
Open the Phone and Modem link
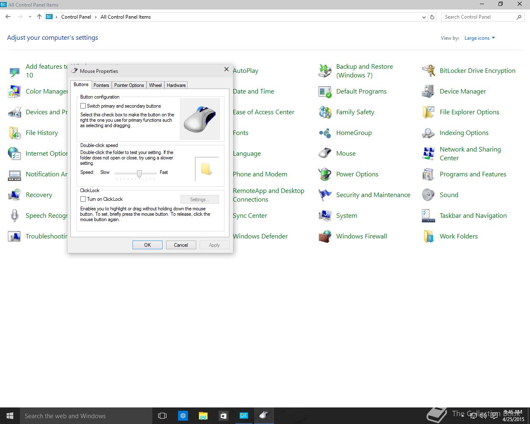click(260, 174)
